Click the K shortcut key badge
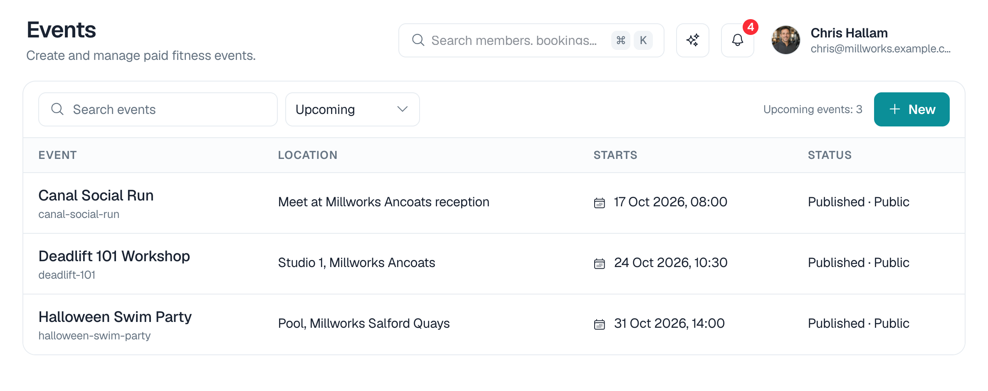Image resolution: width=988 pixels, height=391 pixels. (643, 40)
